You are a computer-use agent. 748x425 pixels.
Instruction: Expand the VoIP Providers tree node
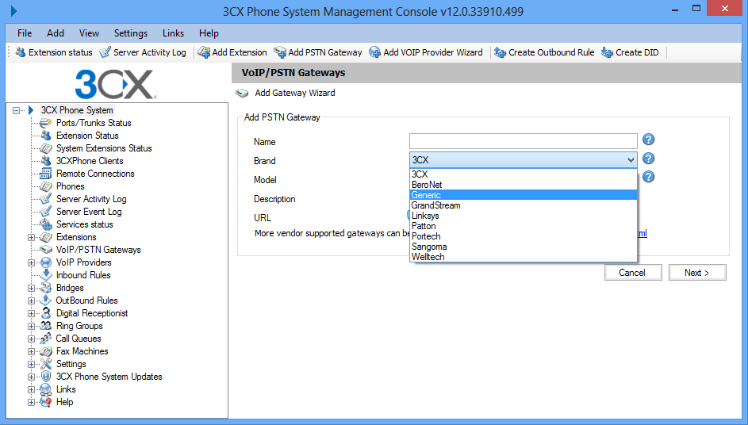coord(31,262)
